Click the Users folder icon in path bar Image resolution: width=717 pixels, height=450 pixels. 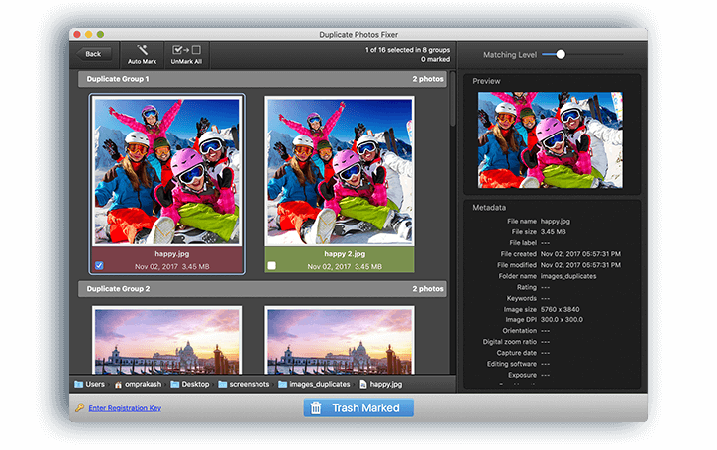[78, 384]
